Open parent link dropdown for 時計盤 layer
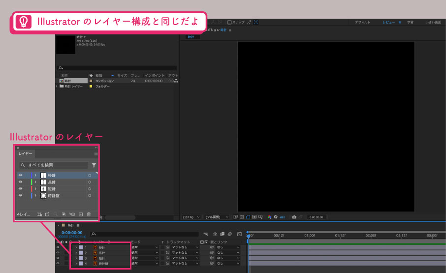Screen dimensions: 446x273 point(228,263)
